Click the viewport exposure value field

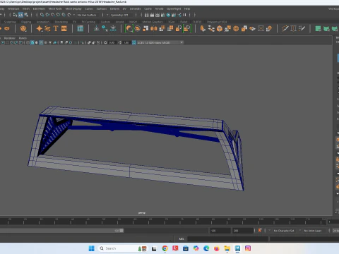[112, 42]
